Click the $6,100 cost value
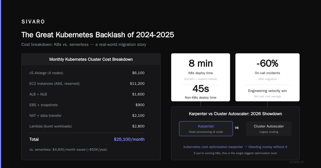This screenshot has width=321, height=168. tap(138, 73)
